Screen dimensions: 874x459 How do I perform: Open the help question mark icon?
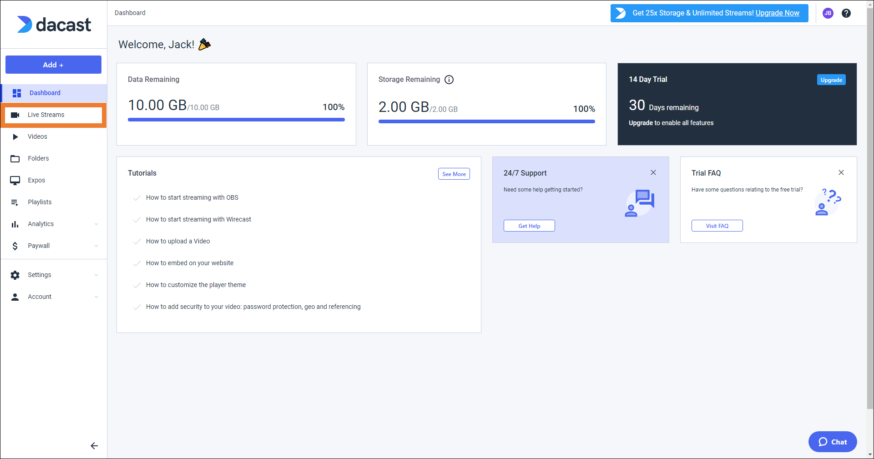846,13
